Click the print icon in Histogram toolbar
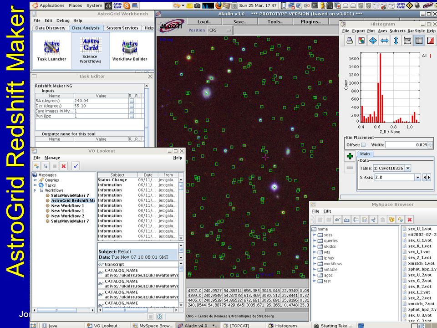 click(350, 41)
